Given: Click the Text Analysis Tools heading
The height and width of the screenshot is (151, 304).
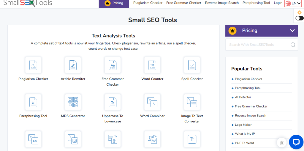Looking at the screenshot, I should click(113, 36).
